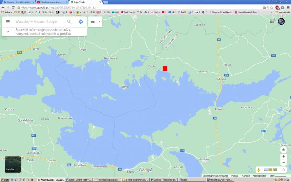This screenshot has height=182, width=291.
Task: Click the Warunki link in map footer
Action: 245,175
